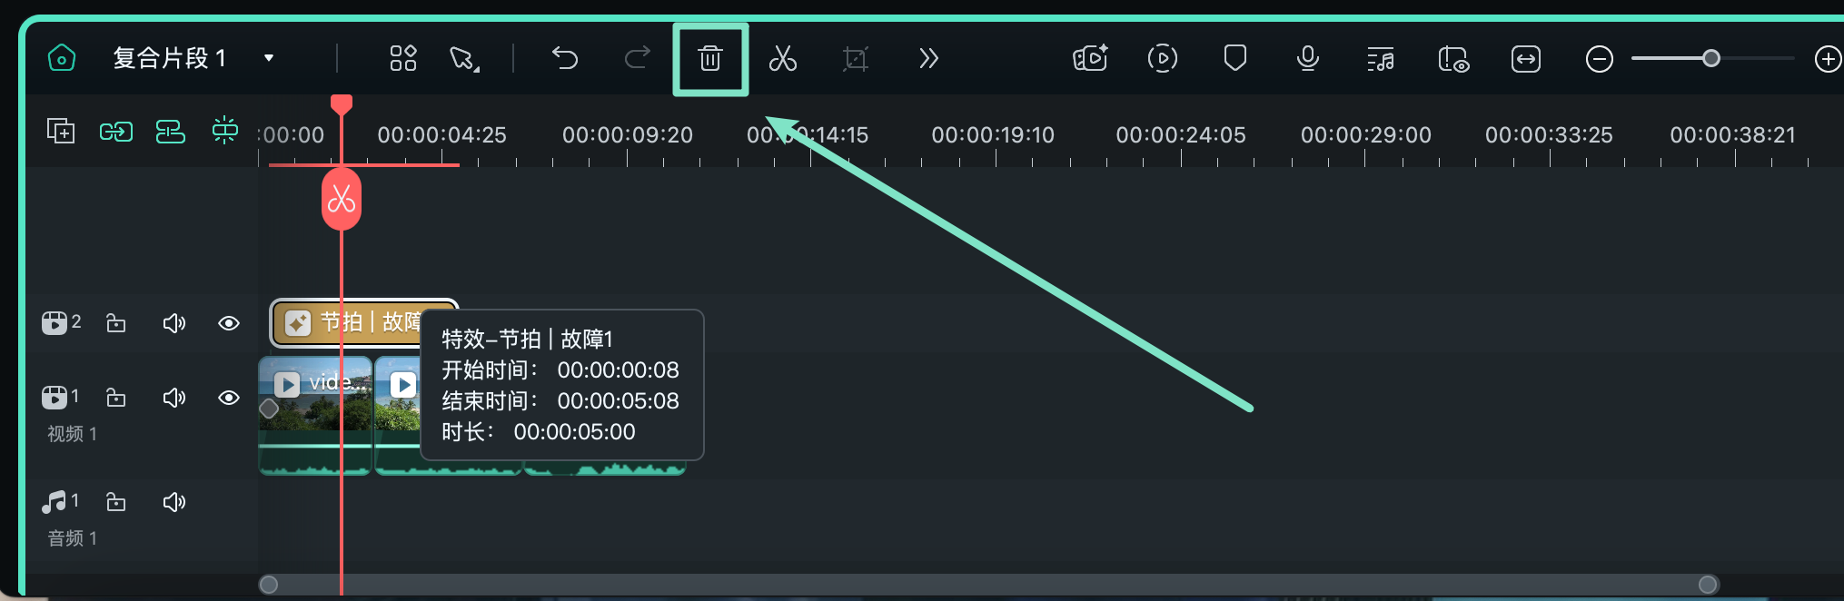The width and height of the screenshot is (1844, 601).
Task: Toggle the timeline snapping icon
Action: click(x=225, y=131)
